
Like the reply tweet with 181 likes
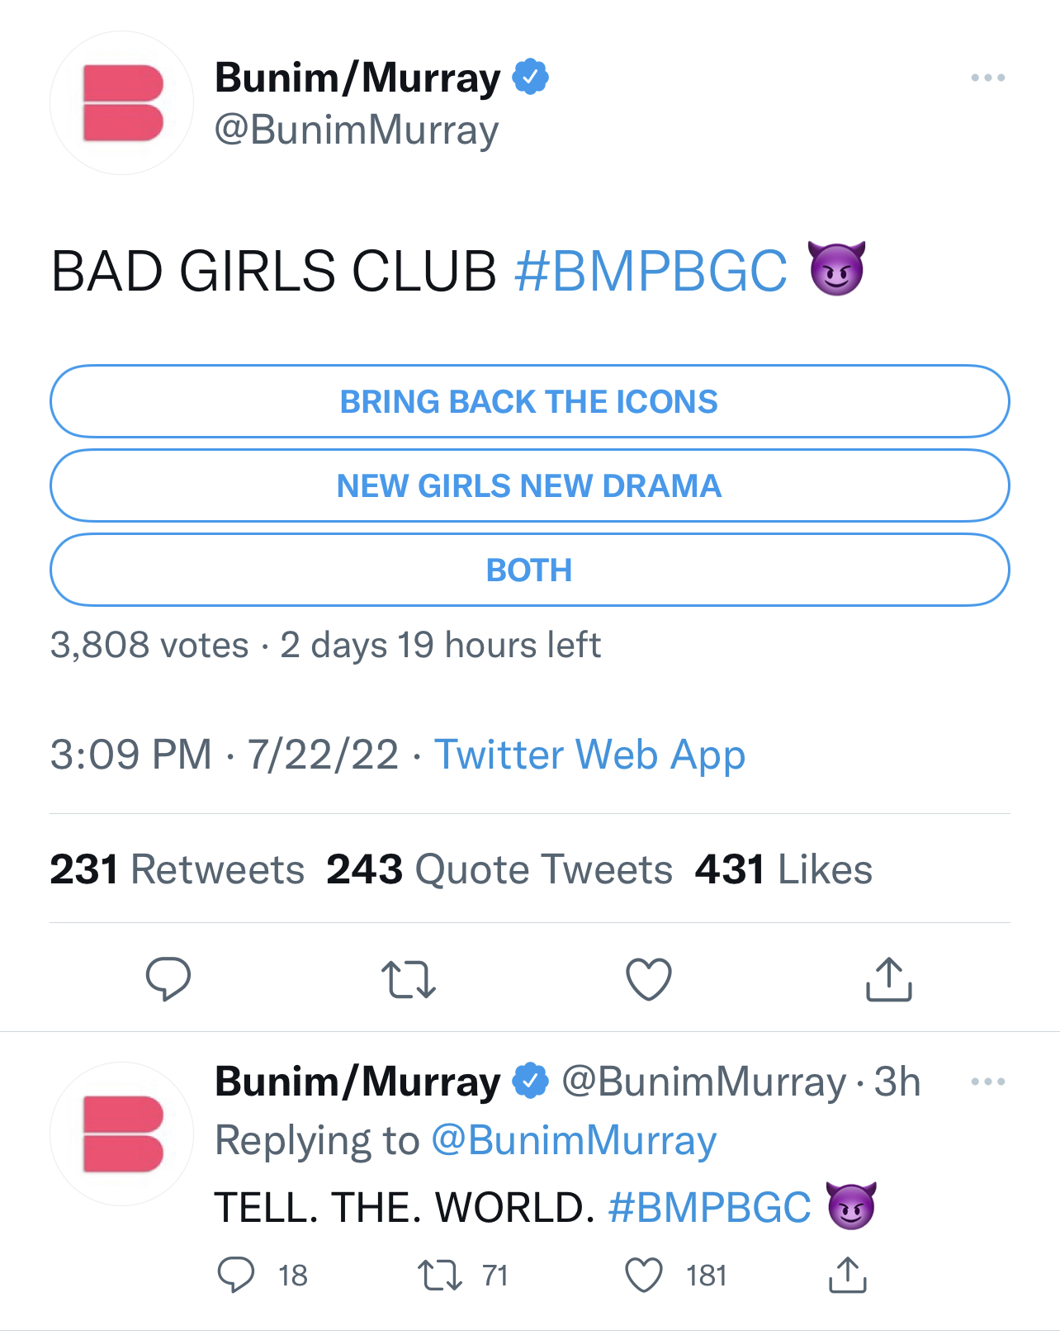(644, 1275)
